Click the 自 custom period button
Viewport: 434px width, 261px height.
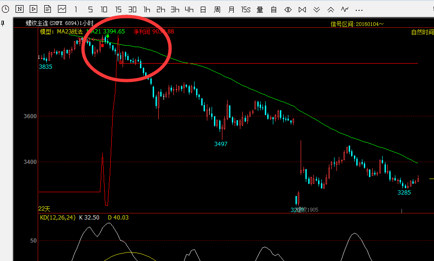(x=274, y=9)
